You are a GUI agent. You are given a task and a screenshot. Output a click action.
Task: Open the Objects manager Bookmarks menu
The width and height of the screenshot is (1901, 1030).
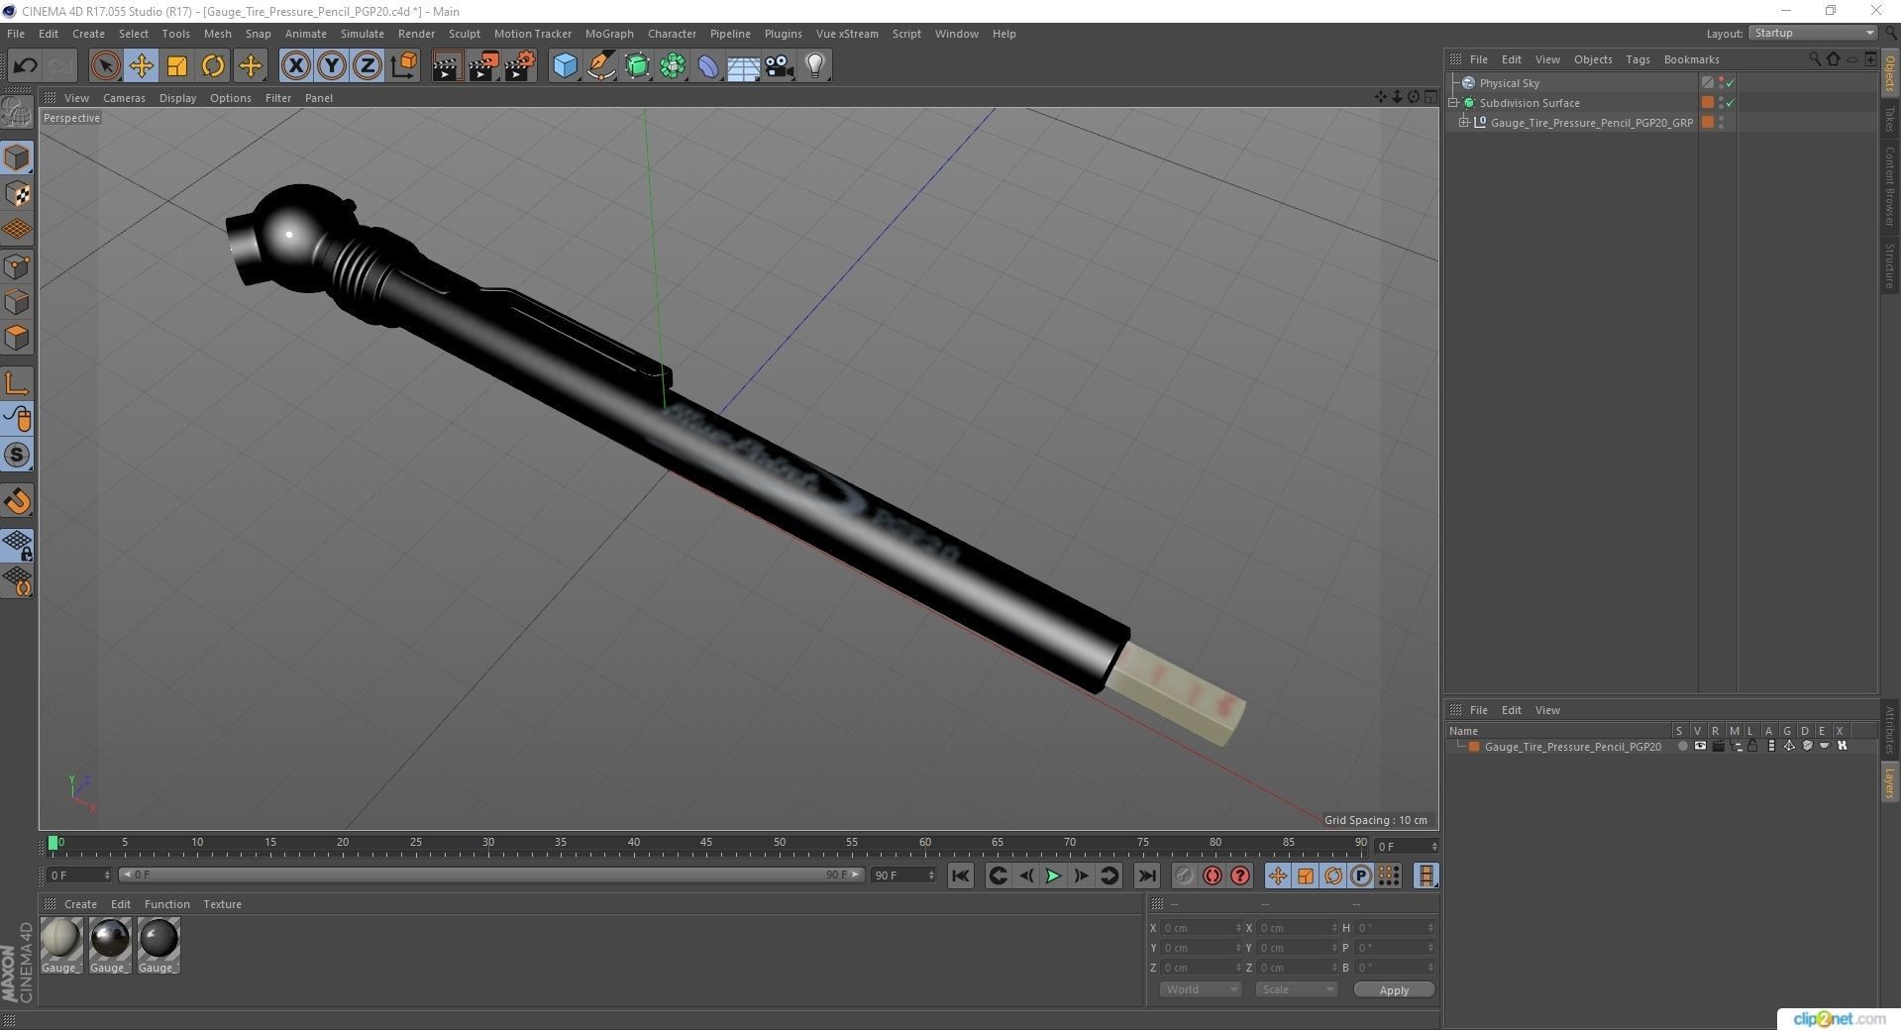1691,59
